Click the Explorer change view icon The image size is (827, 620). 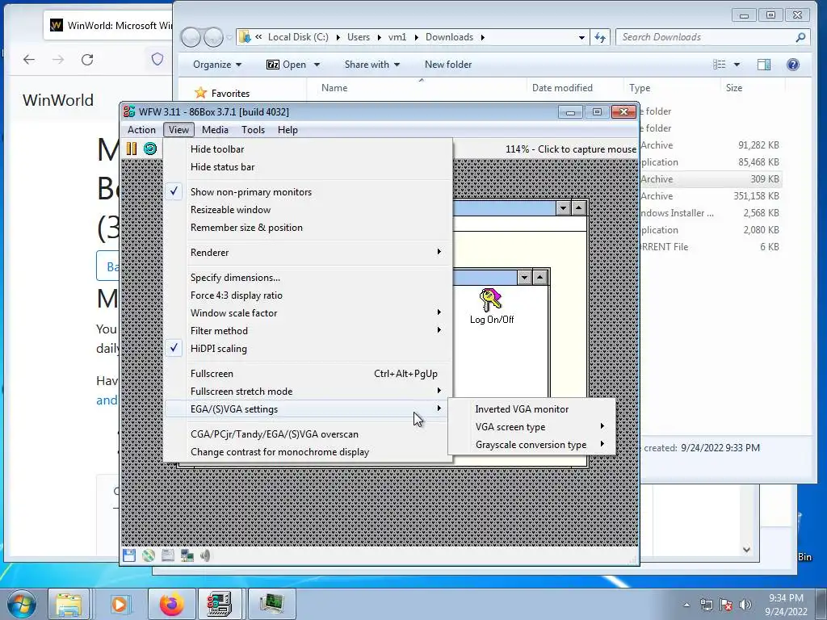pos(719,65)
